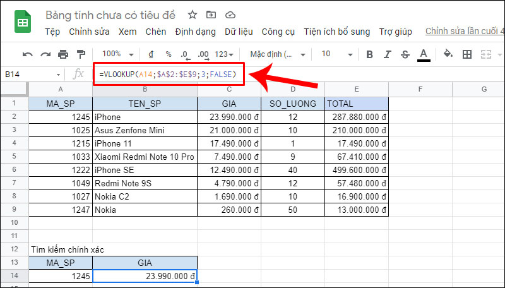
Task: Click the B14 name box field
Action: [28, 75]
